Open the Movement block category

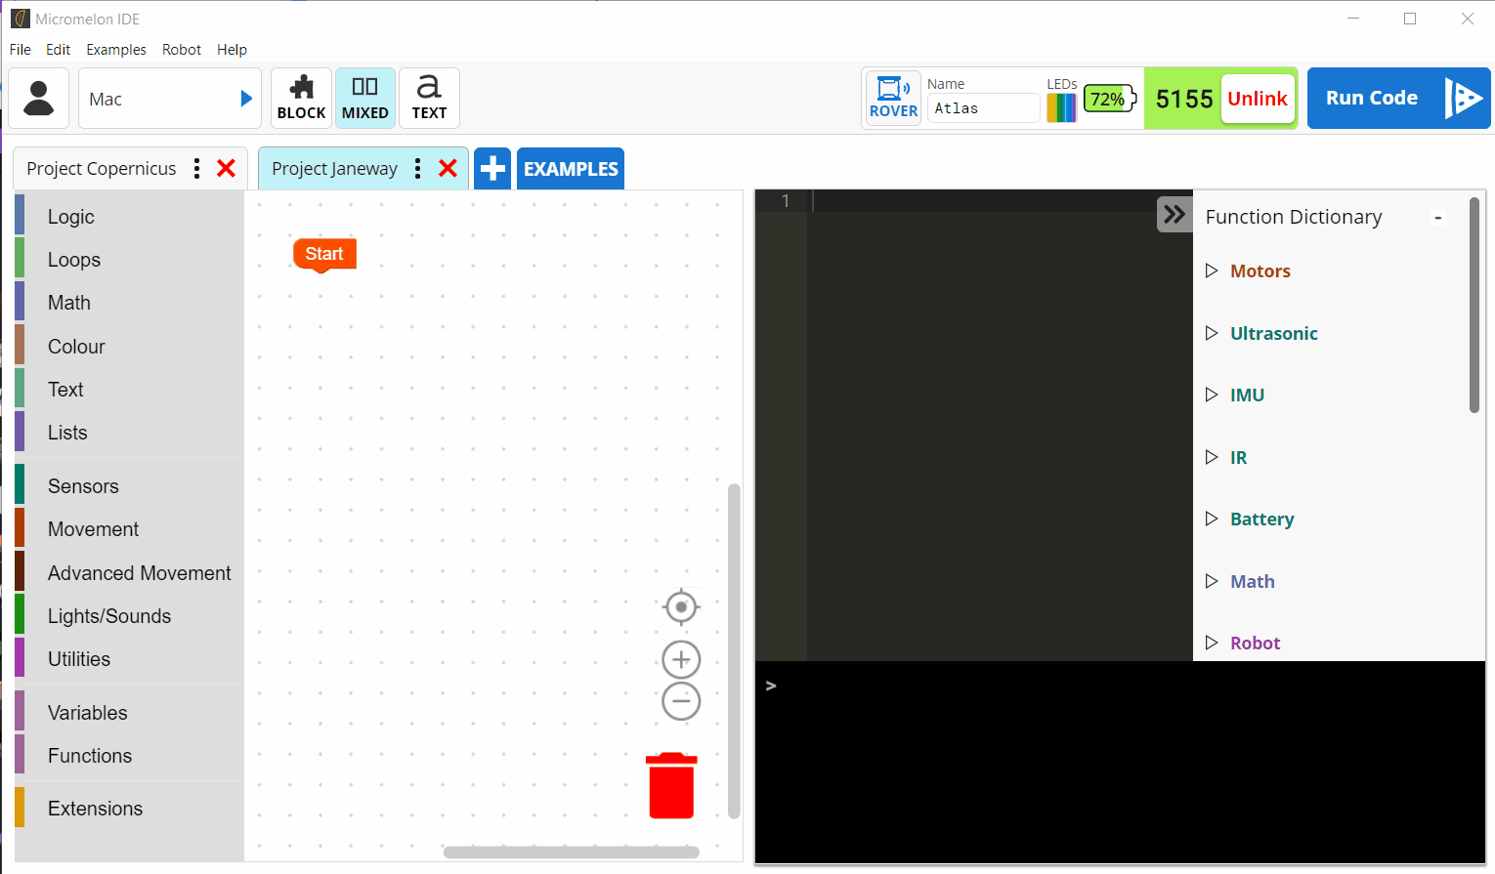click(x=129, y=529)
